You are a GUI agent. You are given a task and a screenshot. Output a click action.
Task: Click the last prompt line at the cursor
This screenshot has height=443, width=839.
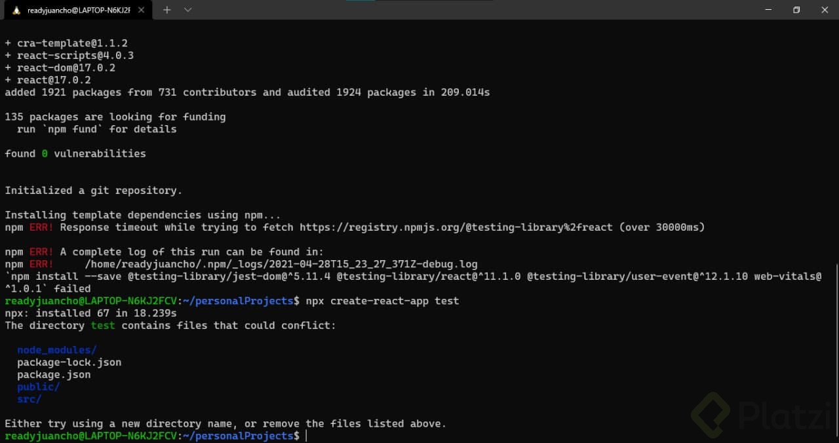point(155,436)
